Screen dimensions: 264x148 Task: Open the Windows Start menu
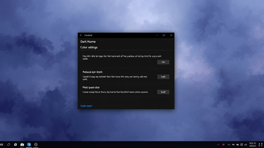pos(2,145)
